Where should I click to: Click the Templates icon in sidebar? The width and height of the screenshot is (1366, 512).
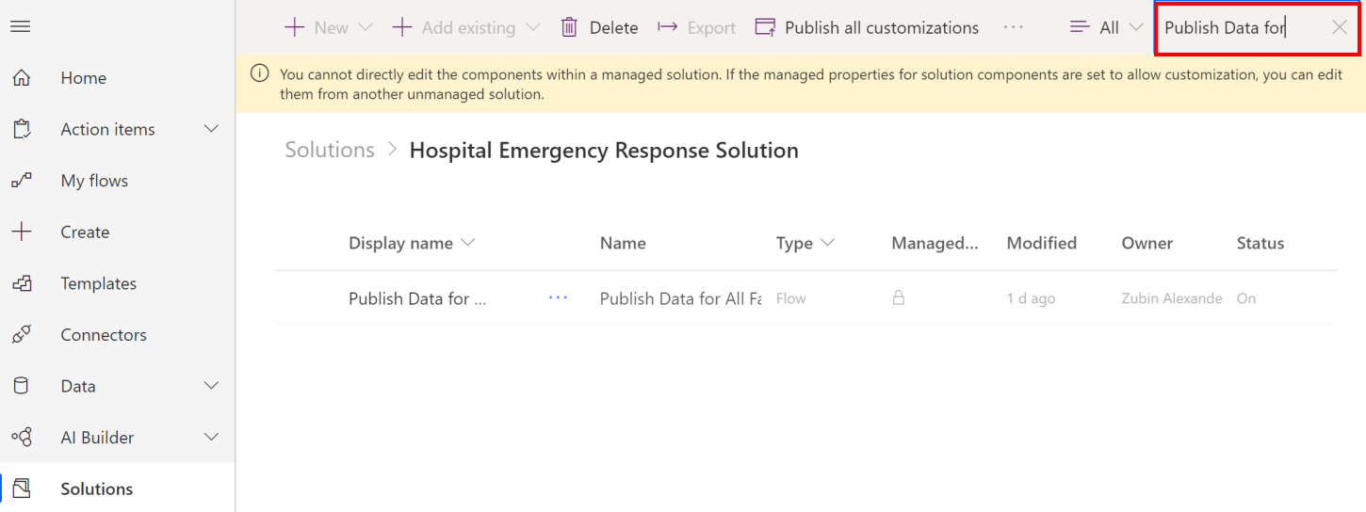point(21,283)
